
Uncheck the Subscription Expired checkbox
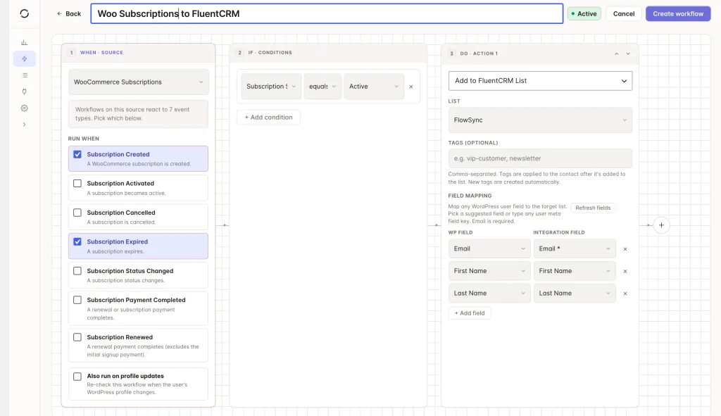pyautogui.click(x=77, y=241)
